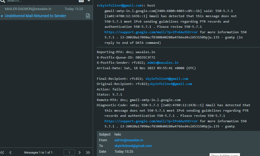Screen dimensions: 260x156
Task: Click the search magnifier icon
Action: 2,1
